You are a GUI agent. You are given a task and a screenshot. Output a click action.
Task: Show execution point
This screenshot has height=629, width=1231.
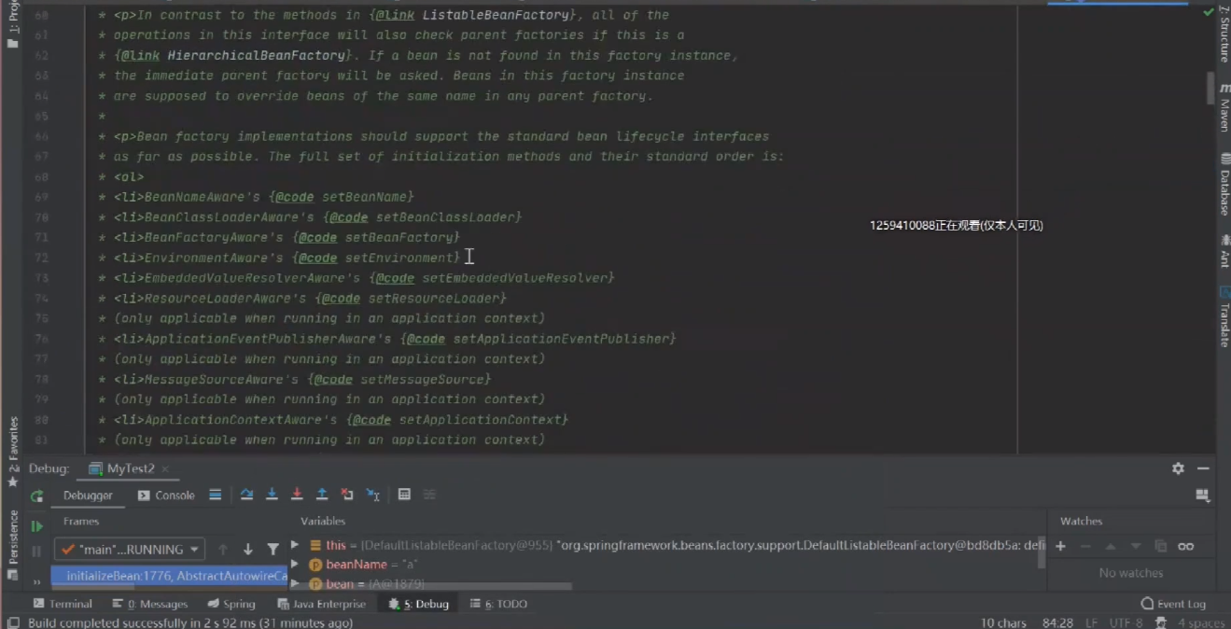click(215, 495)
